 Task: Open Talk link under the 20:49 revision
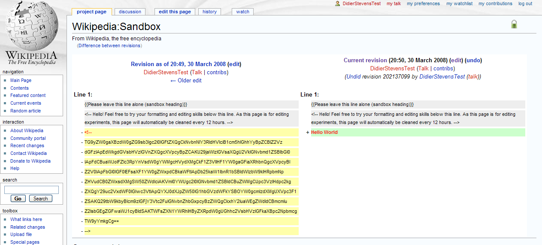click(x=197, y=73)
